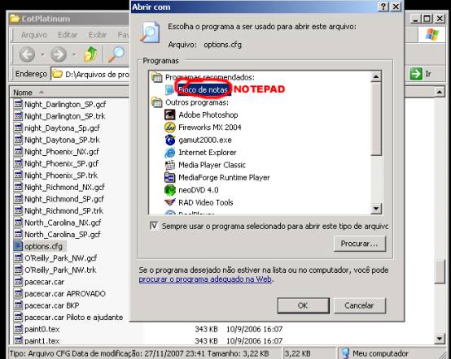
Task: Open the Back button history dropdown arrow
Action: (x=42, y=54)
